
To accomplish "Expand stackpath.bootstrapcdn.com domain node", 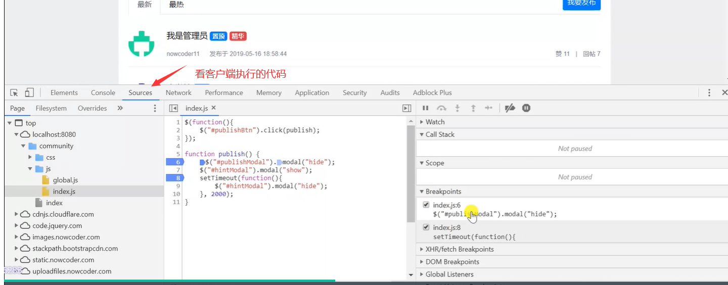I will 17,249.
